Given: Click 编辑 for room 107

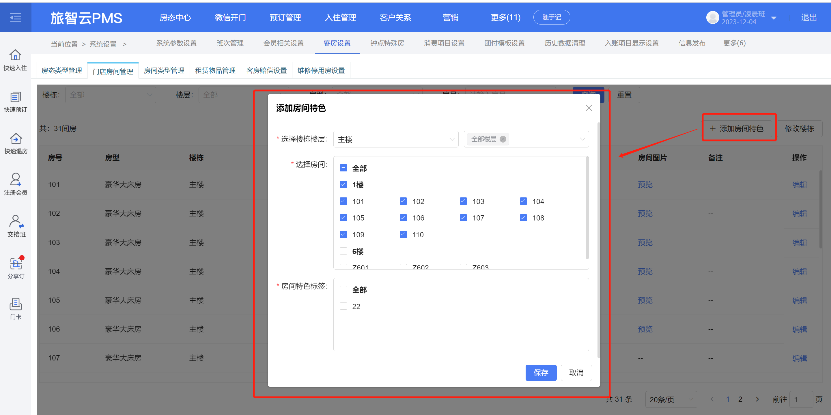Looking at the screenshot, I should click(799, 358).
